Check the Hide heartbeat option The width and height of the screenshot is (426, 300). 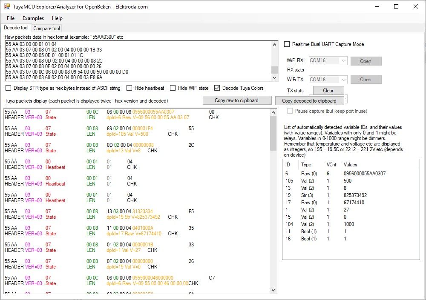(x=130, y=88)
